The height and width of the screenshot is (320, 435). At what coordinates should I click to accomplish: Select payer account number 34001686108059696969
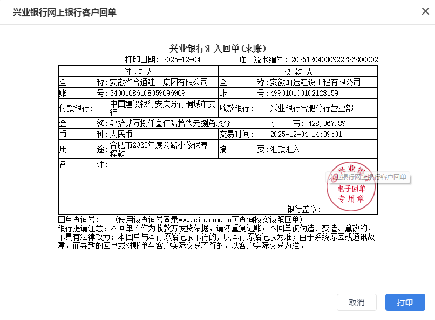click(148, 93)
